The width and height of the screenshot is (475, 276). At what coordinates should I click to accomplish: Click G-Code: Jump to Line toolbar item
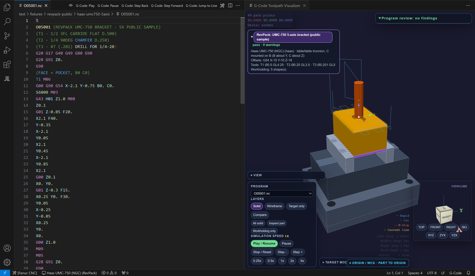point(201,6)
